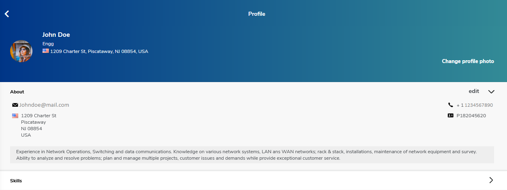This screenshot has height=190, width=507.
Task: Click the ID card icon beside P182045620
Action: (x=451, y=116)
